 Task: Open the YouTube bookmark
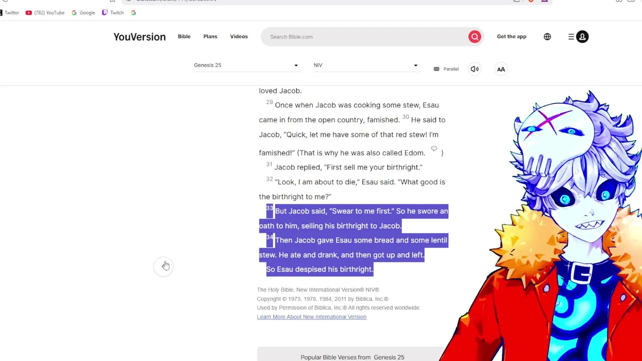click(45, 13)
